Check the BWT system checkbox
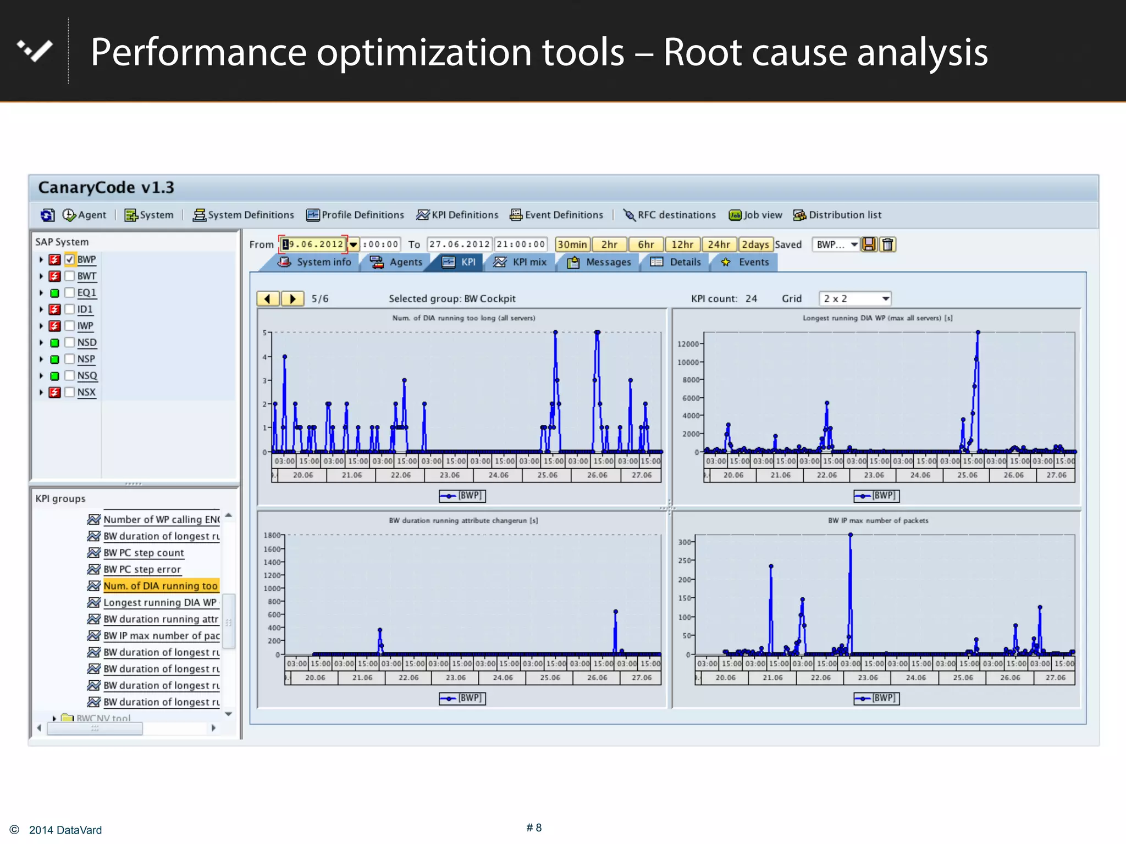Viewport: 1126px width, 844px height. pyautogui.click(x=70, y=276)
